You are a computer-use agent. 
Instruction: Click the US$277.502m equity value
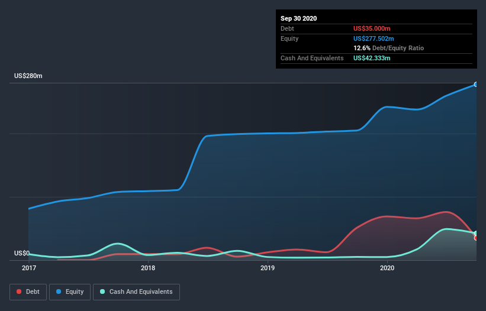(x=374, y=38)
